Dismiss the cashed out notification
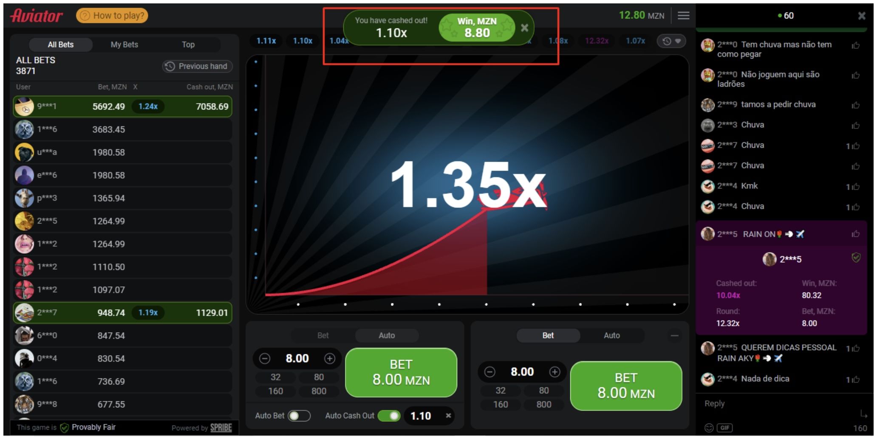Screen dimensions: 877x440 click(x=525, y=28)
